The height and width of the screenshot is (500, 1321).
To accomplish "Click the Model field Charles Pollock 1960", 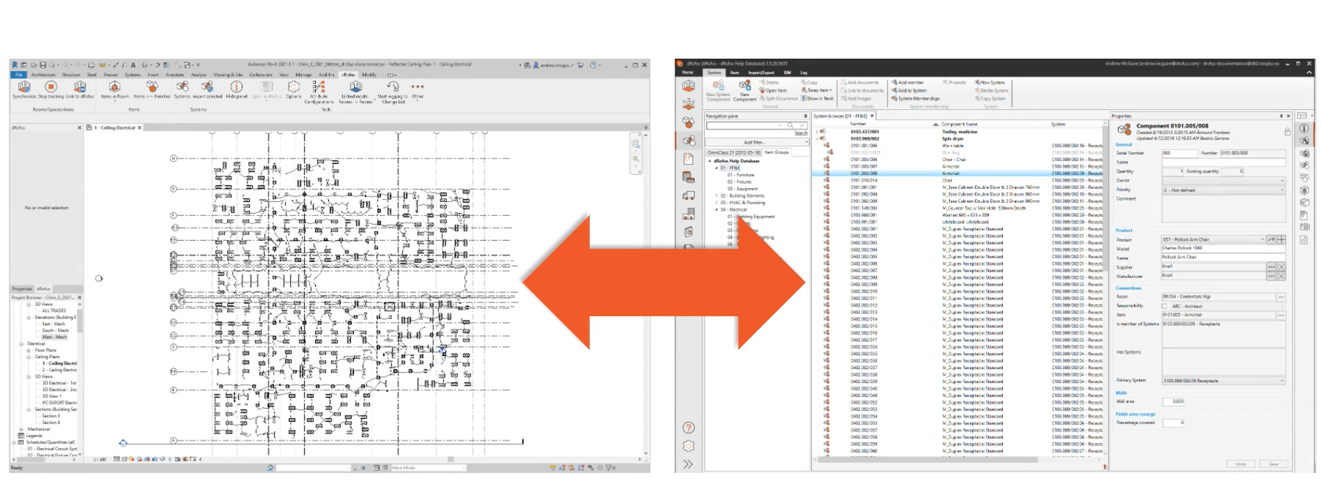I will [1224, 248].
